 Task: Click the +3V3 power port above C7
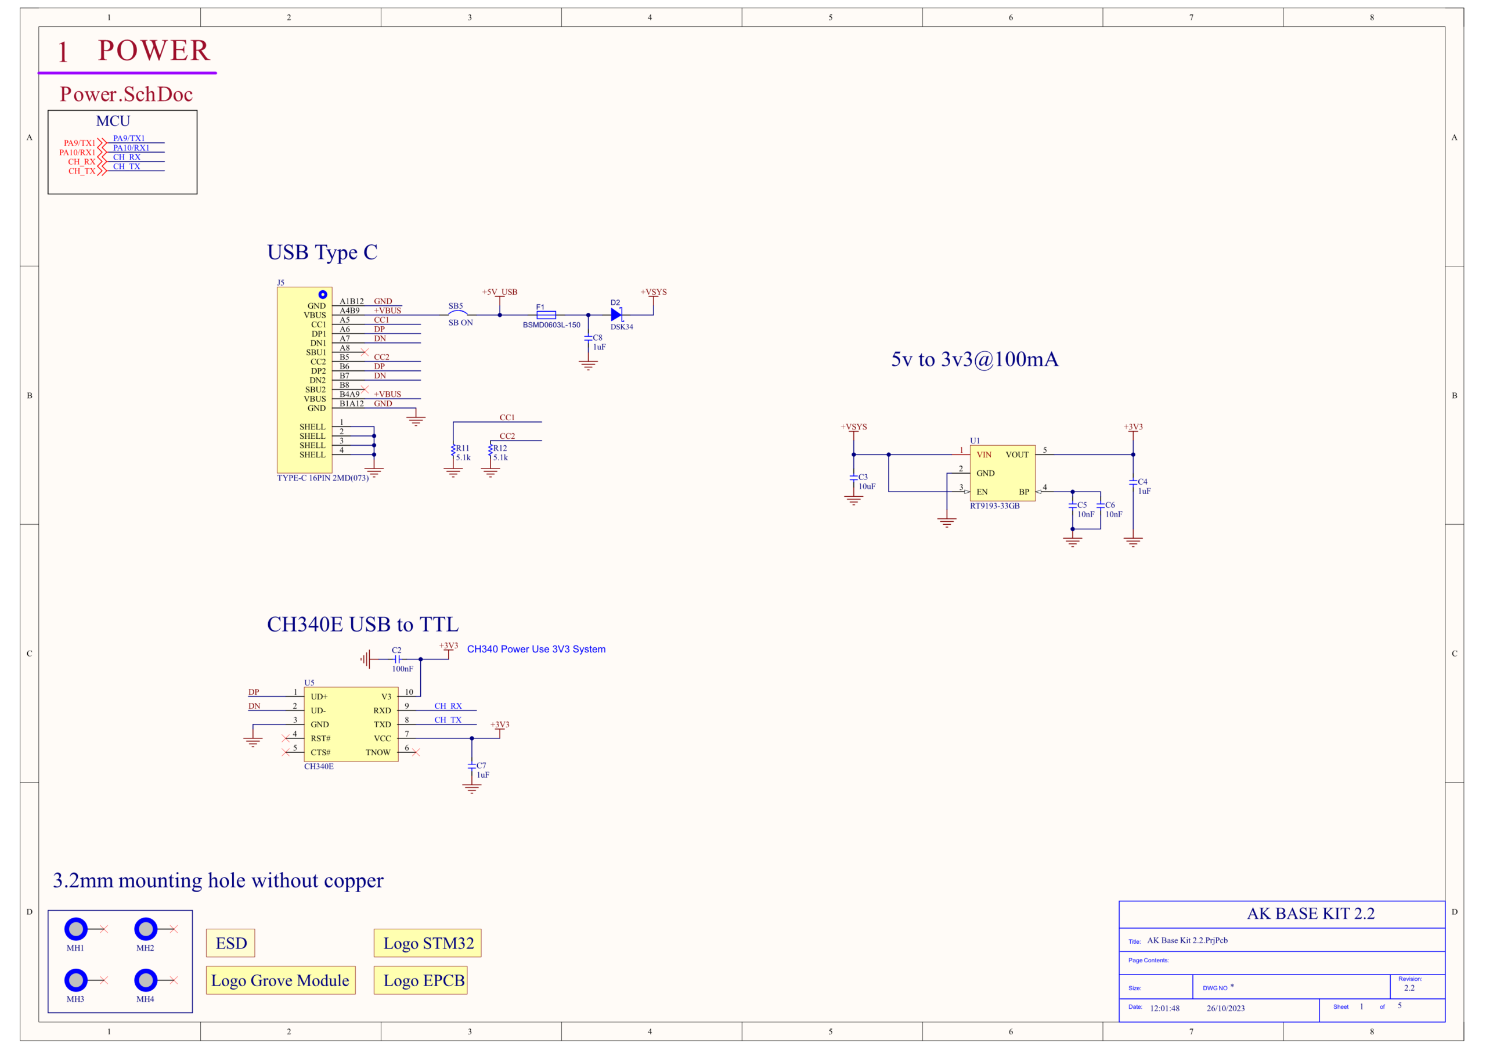pos(500,728)
